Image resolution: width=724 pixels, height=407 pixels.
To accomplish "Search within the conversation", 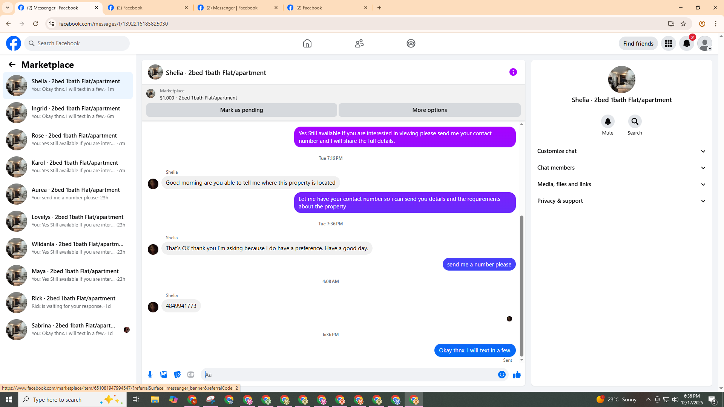I will coord(635,121).
